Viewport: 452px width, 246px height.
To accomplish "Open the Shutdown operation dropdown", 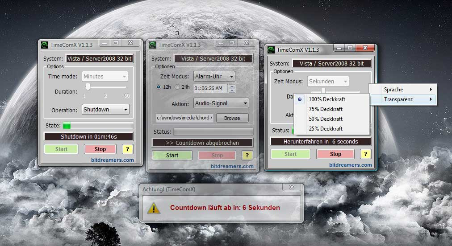I will click(105, 110).
